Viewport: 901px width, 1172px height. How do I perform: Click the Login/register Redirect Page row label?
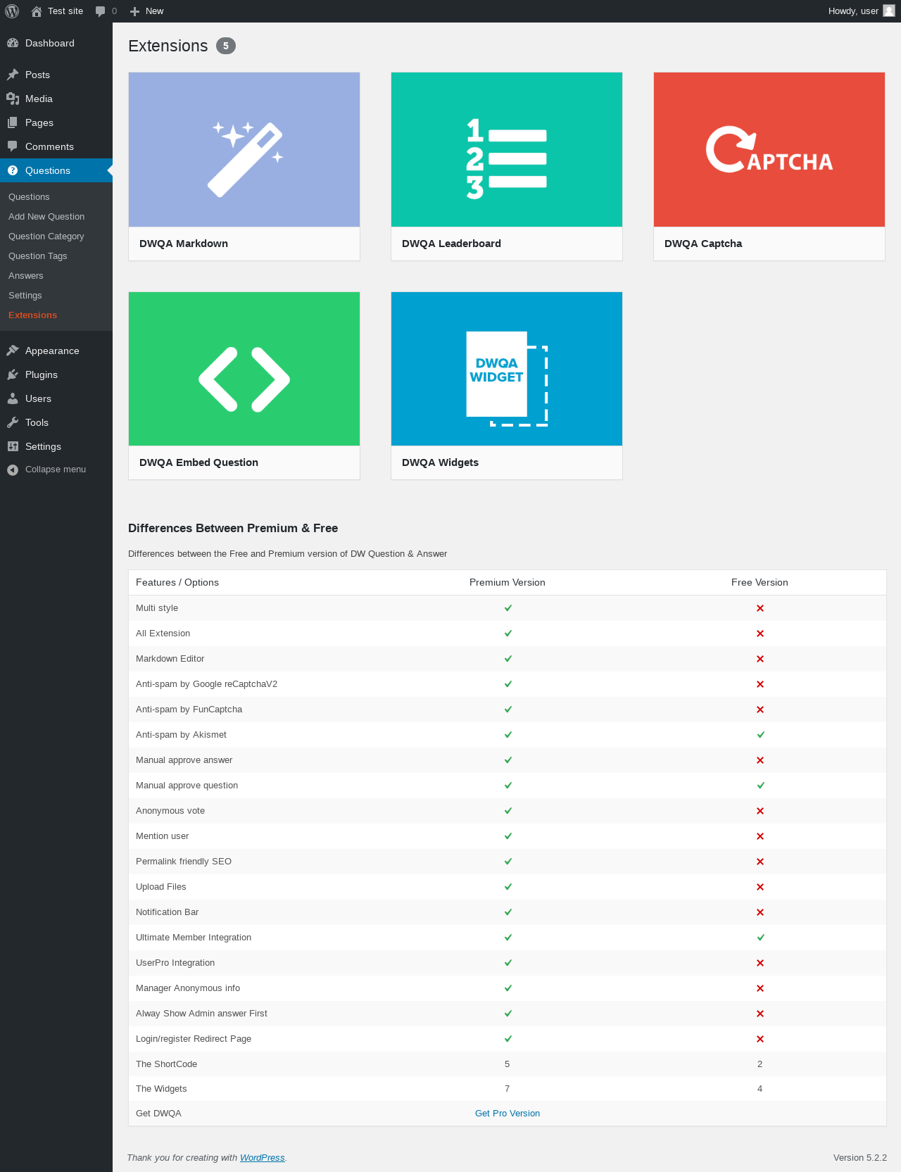click(194, 1039)
